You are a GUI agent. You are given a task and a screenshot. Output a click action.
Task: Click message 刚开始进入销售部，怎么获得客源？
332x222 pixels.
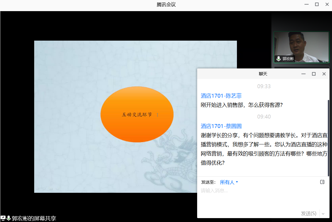point(241,105)
